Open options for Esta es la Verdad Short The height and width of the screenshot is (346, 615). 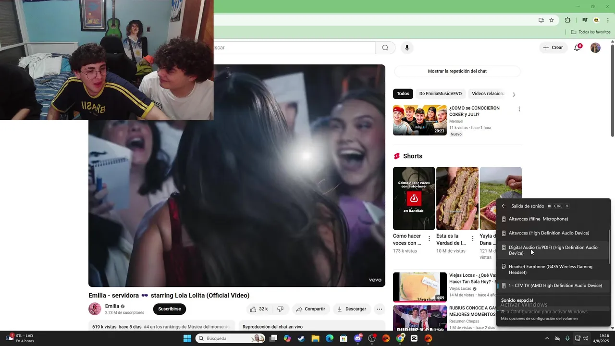tap(472, 238)
